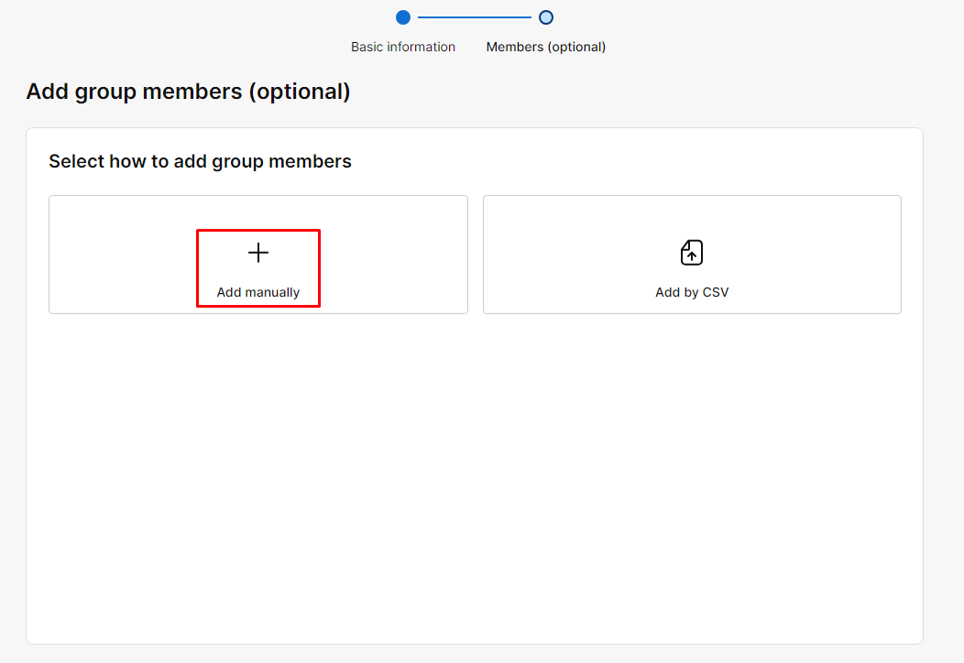Screen dimensions: 964x663
Task: Choose the Add by CSV text label
Action: [x=692, y=293]
